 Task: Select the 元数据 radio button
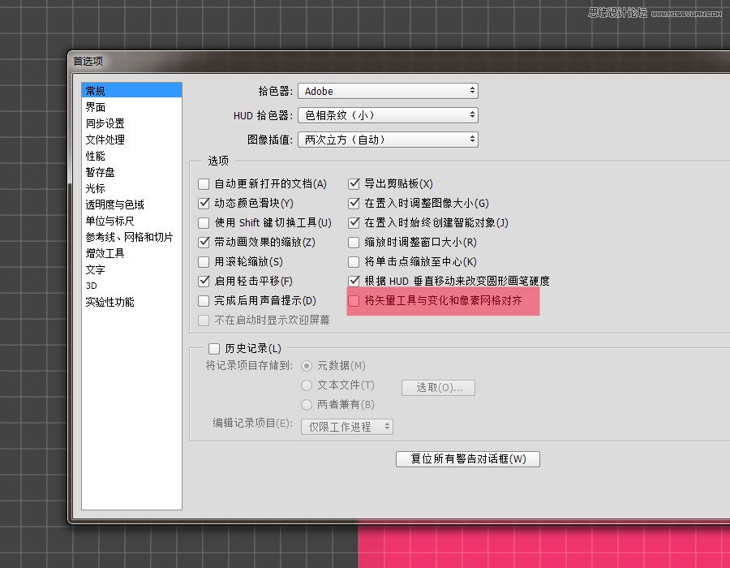coord(307,366)
